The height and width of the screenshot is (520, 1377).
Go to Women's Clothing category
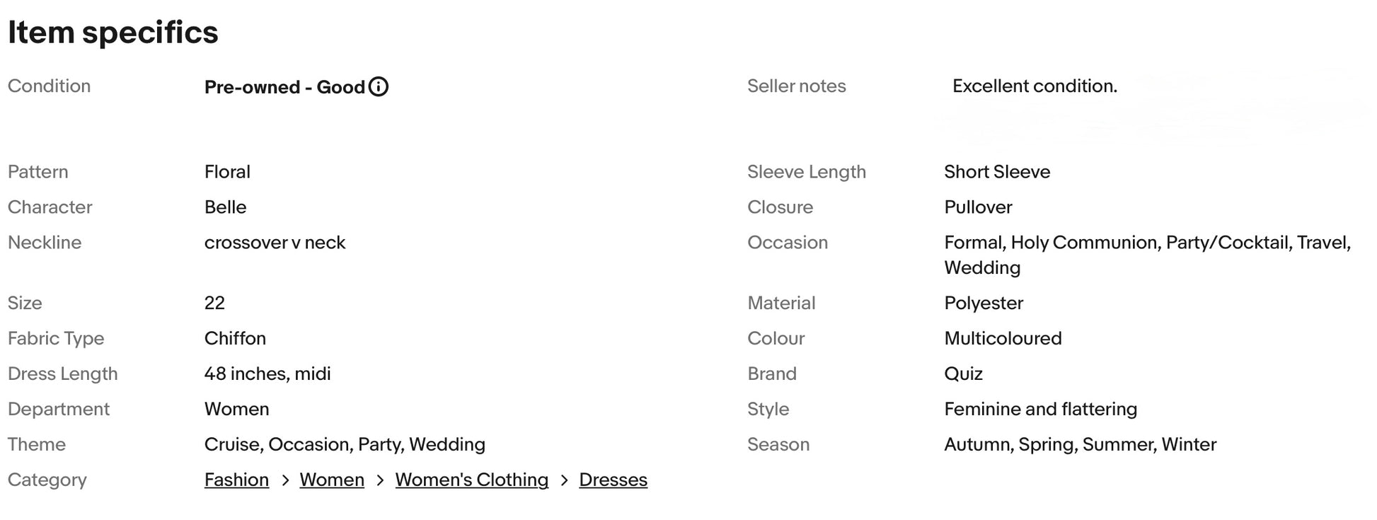[x=471, y=480]
